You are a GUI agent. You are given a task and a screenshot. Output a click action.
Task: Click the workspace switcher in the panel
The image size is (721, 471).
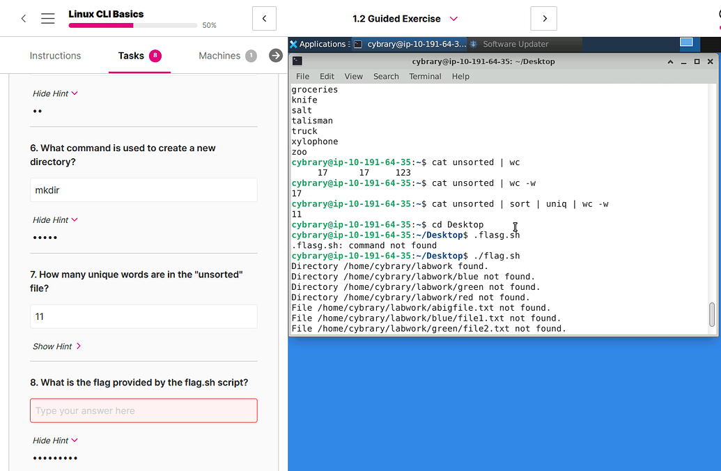pos(687,43)
